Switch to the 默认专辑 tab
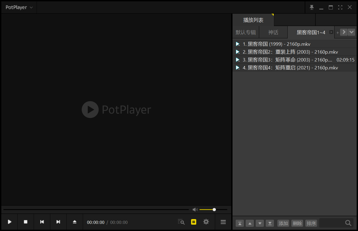358x231 pixels. click(x=246, y=32)
